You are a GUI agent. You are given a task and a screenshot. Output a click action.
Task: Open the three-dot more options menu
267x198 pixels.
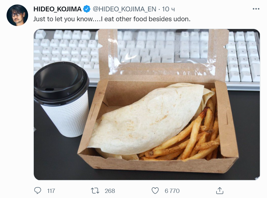(256, 9)
